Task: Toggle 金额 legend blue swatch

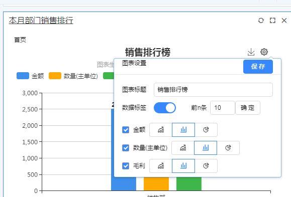Action: click(23, 76)
